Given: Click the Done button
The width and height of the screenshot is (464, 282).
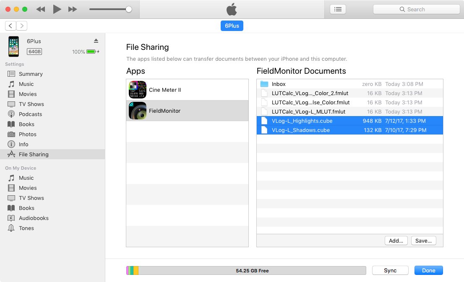Looking at the screenshot, I should [x=428, y=270].
